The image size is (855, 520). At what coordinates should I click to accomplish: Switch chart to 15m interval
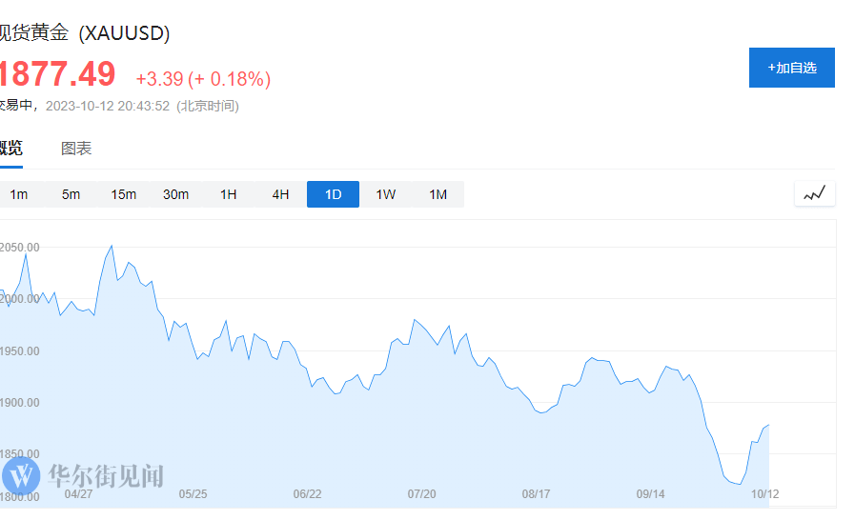pos(123,194)
